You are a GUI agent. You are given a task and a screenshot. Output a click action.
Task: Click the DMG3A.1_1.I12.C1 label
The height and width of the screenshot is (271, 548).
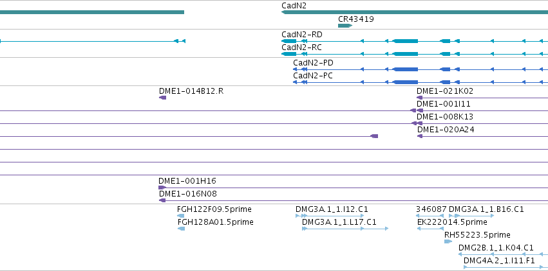[x=332, y=209]
